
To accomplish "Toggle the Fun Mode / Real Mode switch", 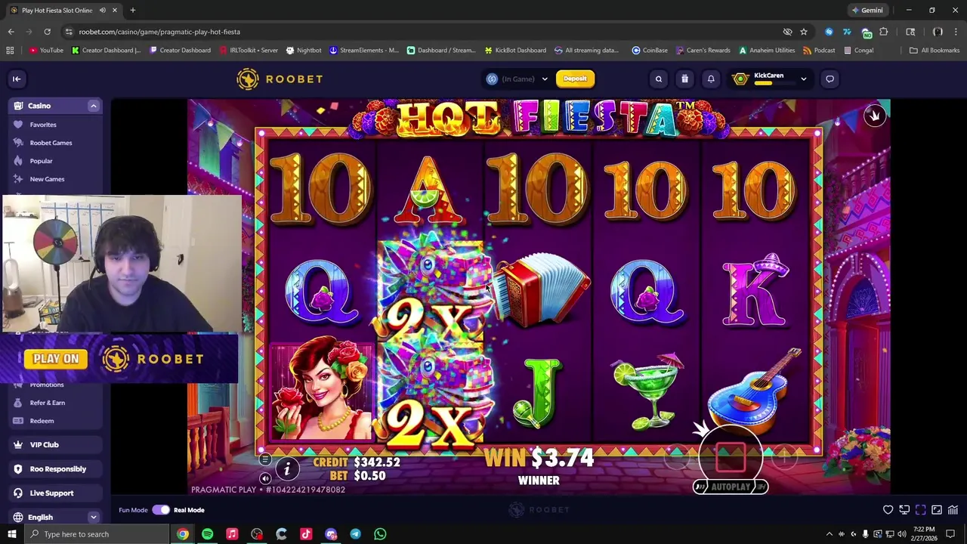I will [x=161, y=510].
